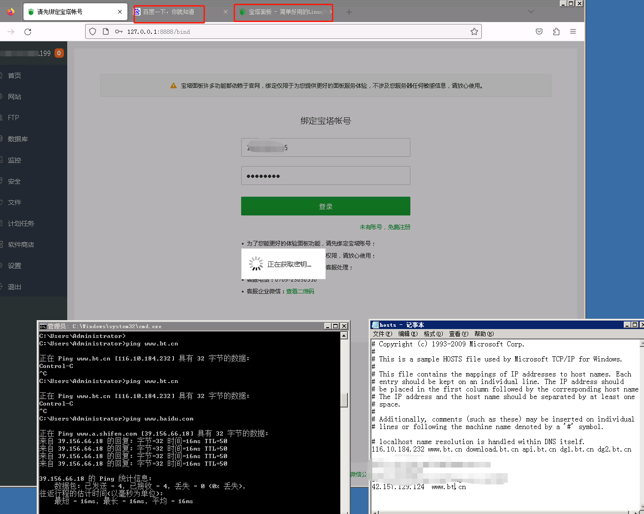This screenshot has height=514, width=644.
Task: Click the tracking protection shield icon
Action: tap(93, 31)
